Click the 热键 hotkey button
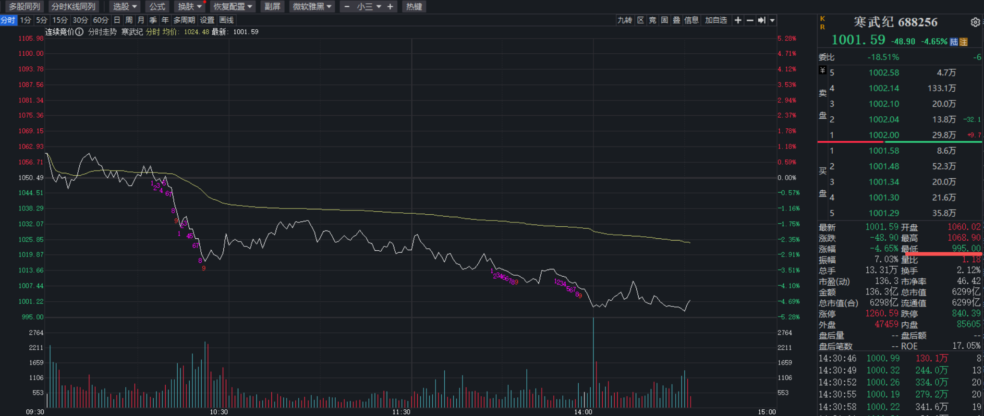This screenshot has height=416, width=984. pos(414,7)
